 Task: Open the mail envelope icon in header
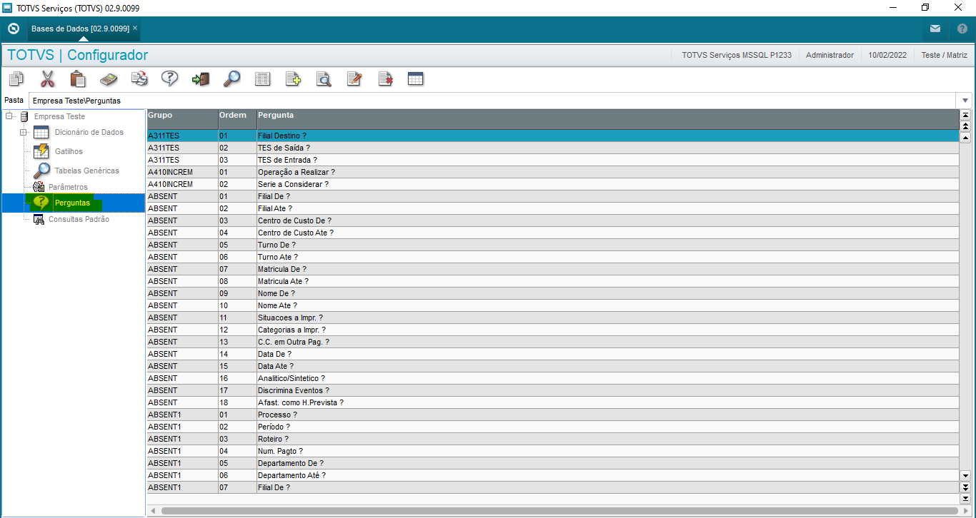pos(935,29)
